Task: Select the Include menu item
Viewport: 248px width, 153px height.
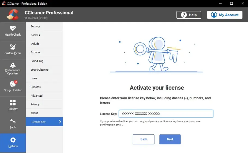Action: [x=45, y=44]
